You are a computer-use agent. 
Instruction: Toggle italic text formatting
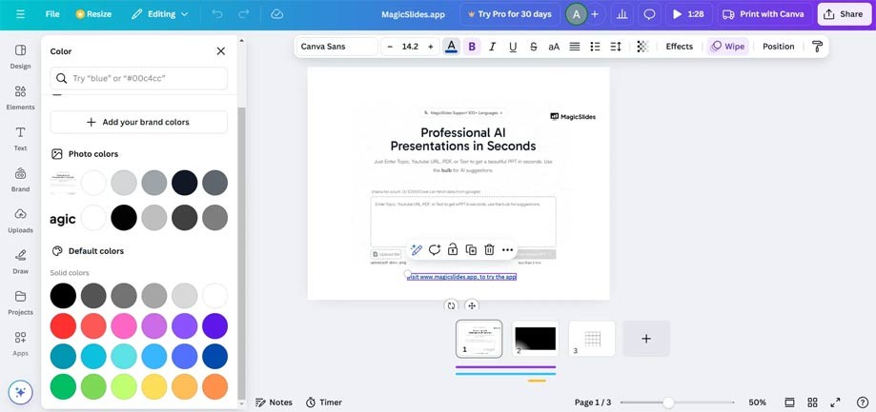tap(492, 47)
